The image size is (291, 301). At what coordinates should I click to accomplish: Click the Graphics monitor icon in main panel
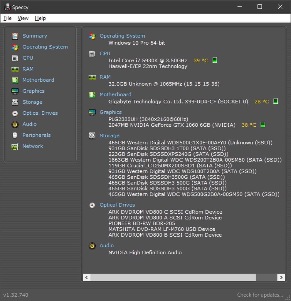[92, 112]
